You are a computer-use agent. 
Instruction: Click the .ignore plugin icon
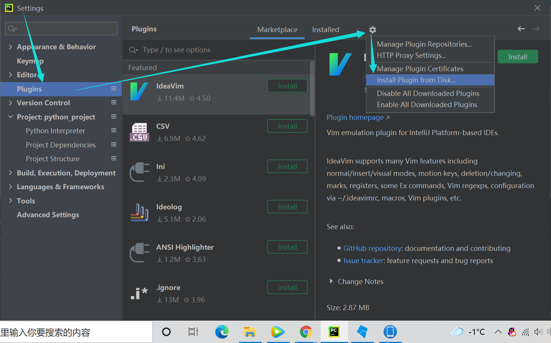tap(139, 293)
